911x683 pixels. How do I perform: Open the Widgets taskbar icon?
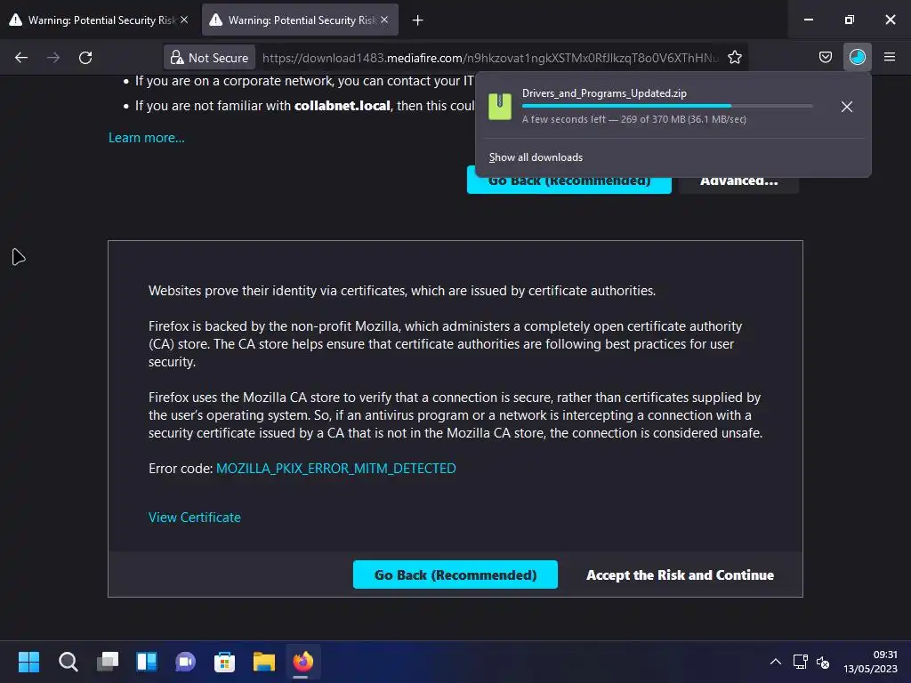[147, 662]
